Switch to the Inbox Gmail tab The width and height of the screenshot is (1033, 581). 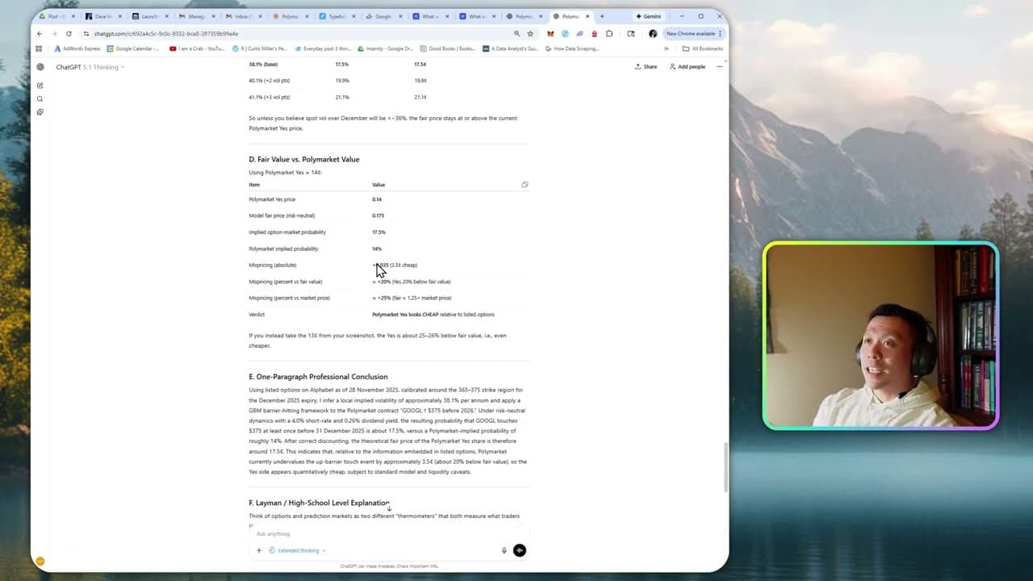click(243, 16)
